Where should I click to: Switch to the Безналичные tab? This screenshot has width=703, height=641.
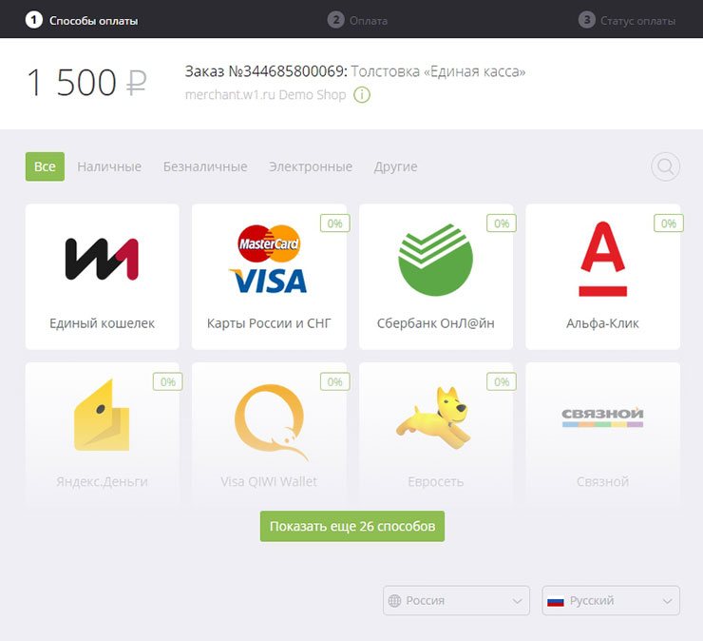205,166
